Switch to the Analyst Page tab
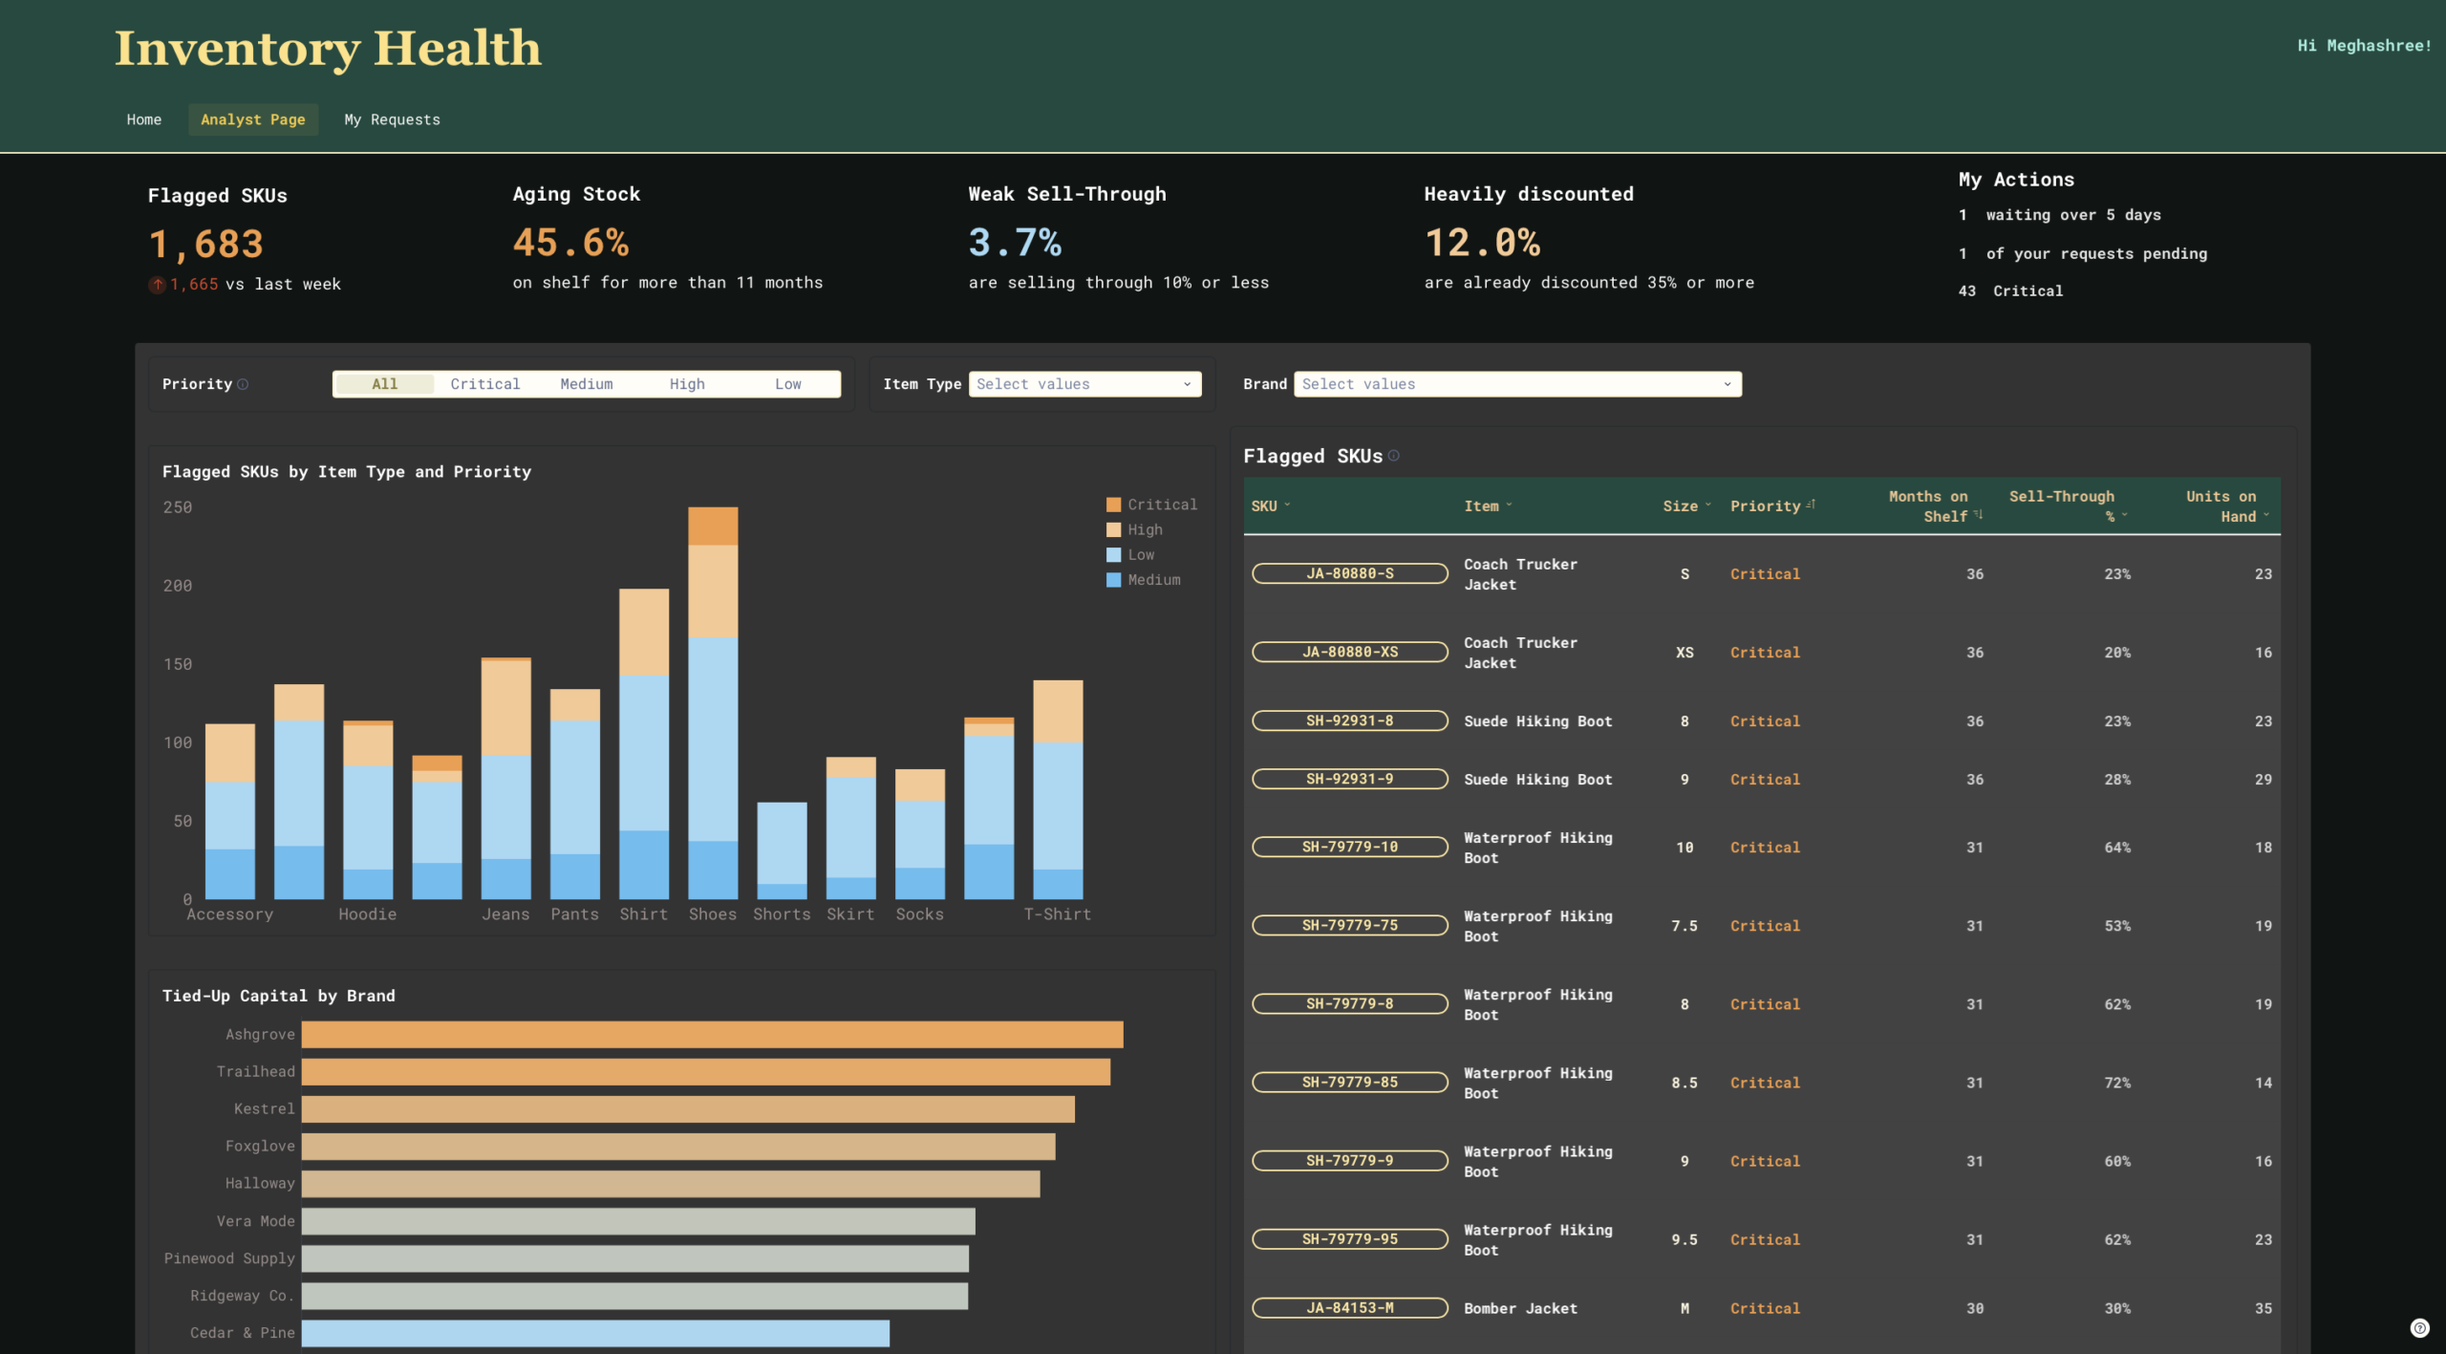The image size is (2446, 1354). tap(253, 119)
